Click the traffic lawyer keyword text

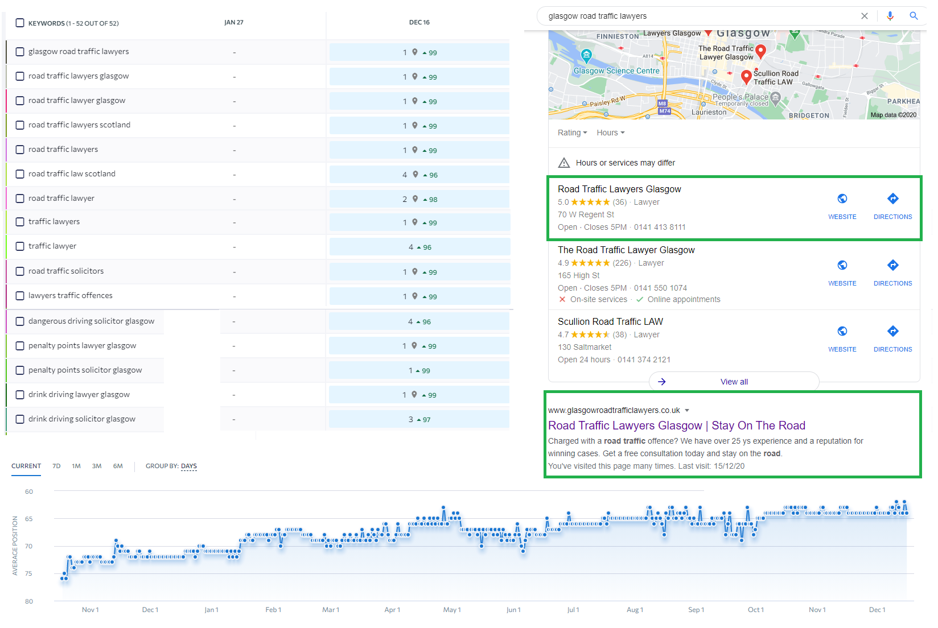point(52,246)
